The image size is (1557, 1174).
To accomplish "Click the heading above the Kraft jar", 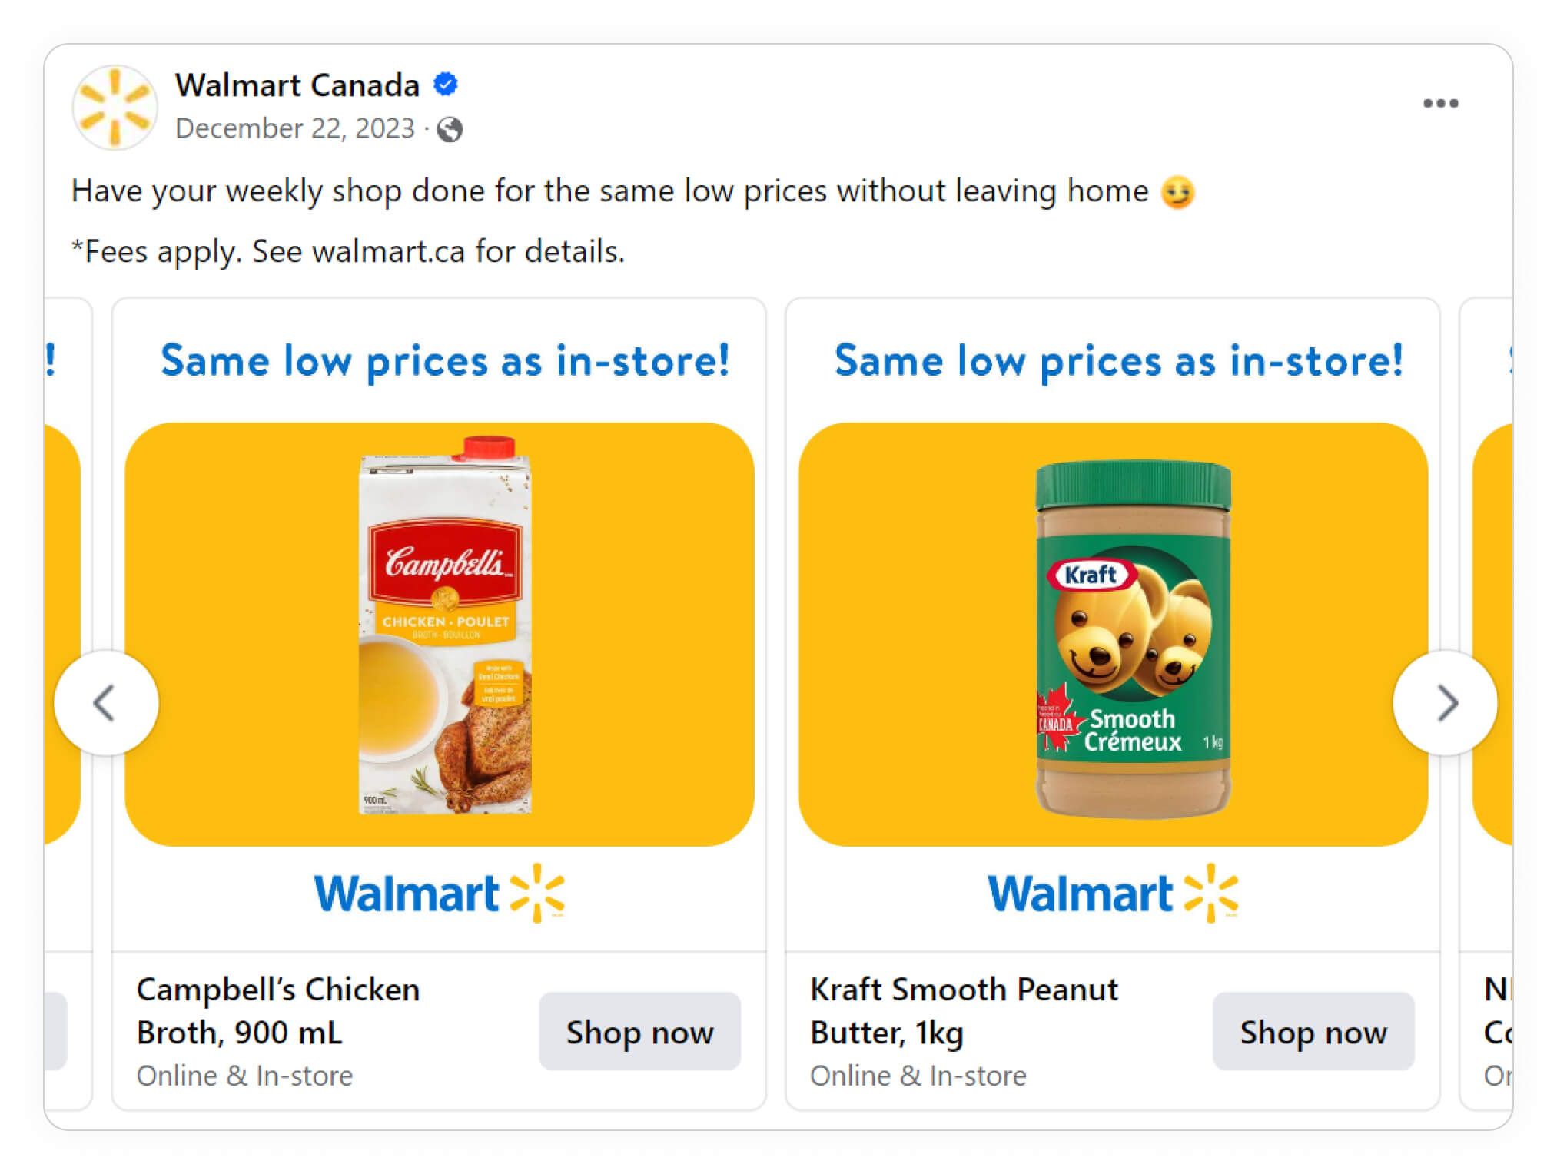I will (x=1118, y=360).
